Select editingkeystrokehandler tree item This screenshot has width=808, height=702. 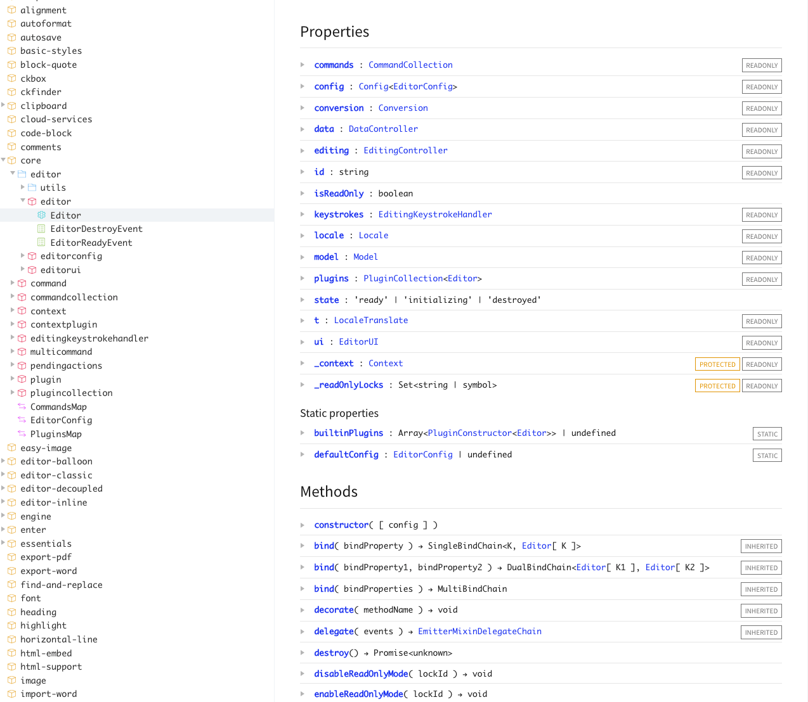click(89, 338)
